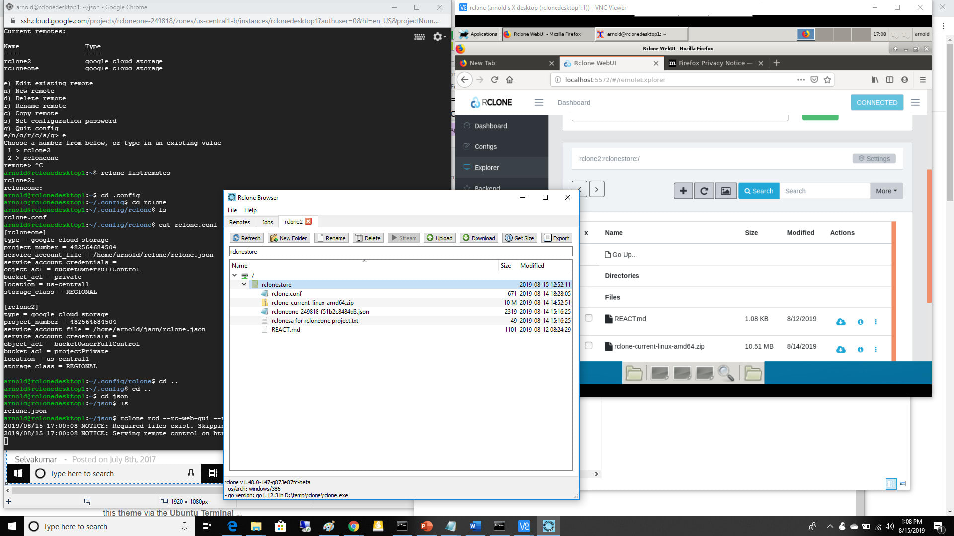The width and height of the screenshot is (954, 536).
Task: Select REACT.md in Rclone Browser tree
Action: (286, 330)
